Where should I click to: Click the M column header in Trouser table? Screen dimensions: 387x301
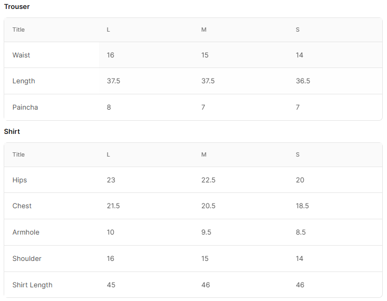coord(204,30)
